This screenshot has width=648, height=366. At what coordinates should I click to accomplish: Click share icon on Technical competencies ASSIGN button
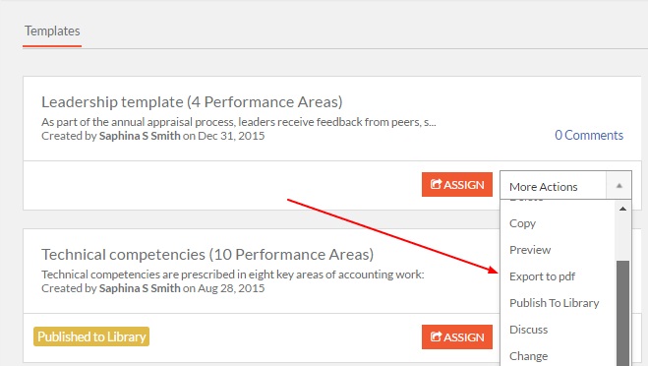coord(436,336)
